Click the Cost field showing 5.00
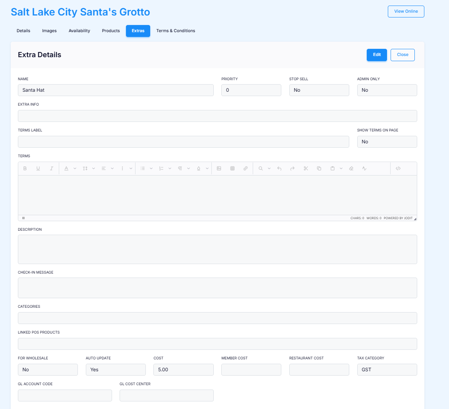 184,370
